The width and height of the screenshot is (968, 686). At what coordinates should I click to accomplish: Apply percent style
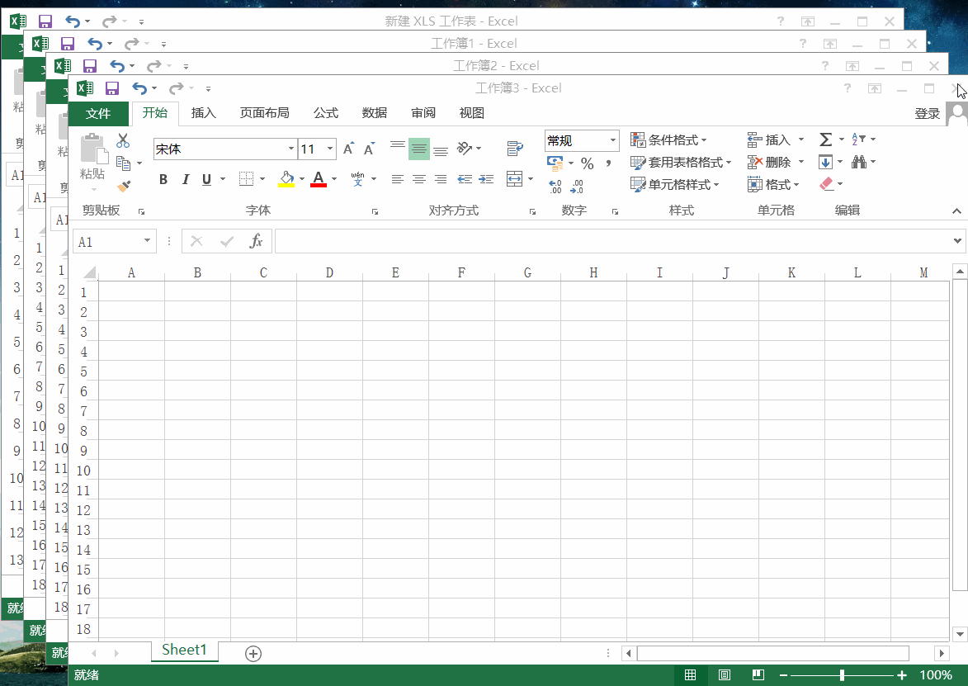click(x=587, y=163)
